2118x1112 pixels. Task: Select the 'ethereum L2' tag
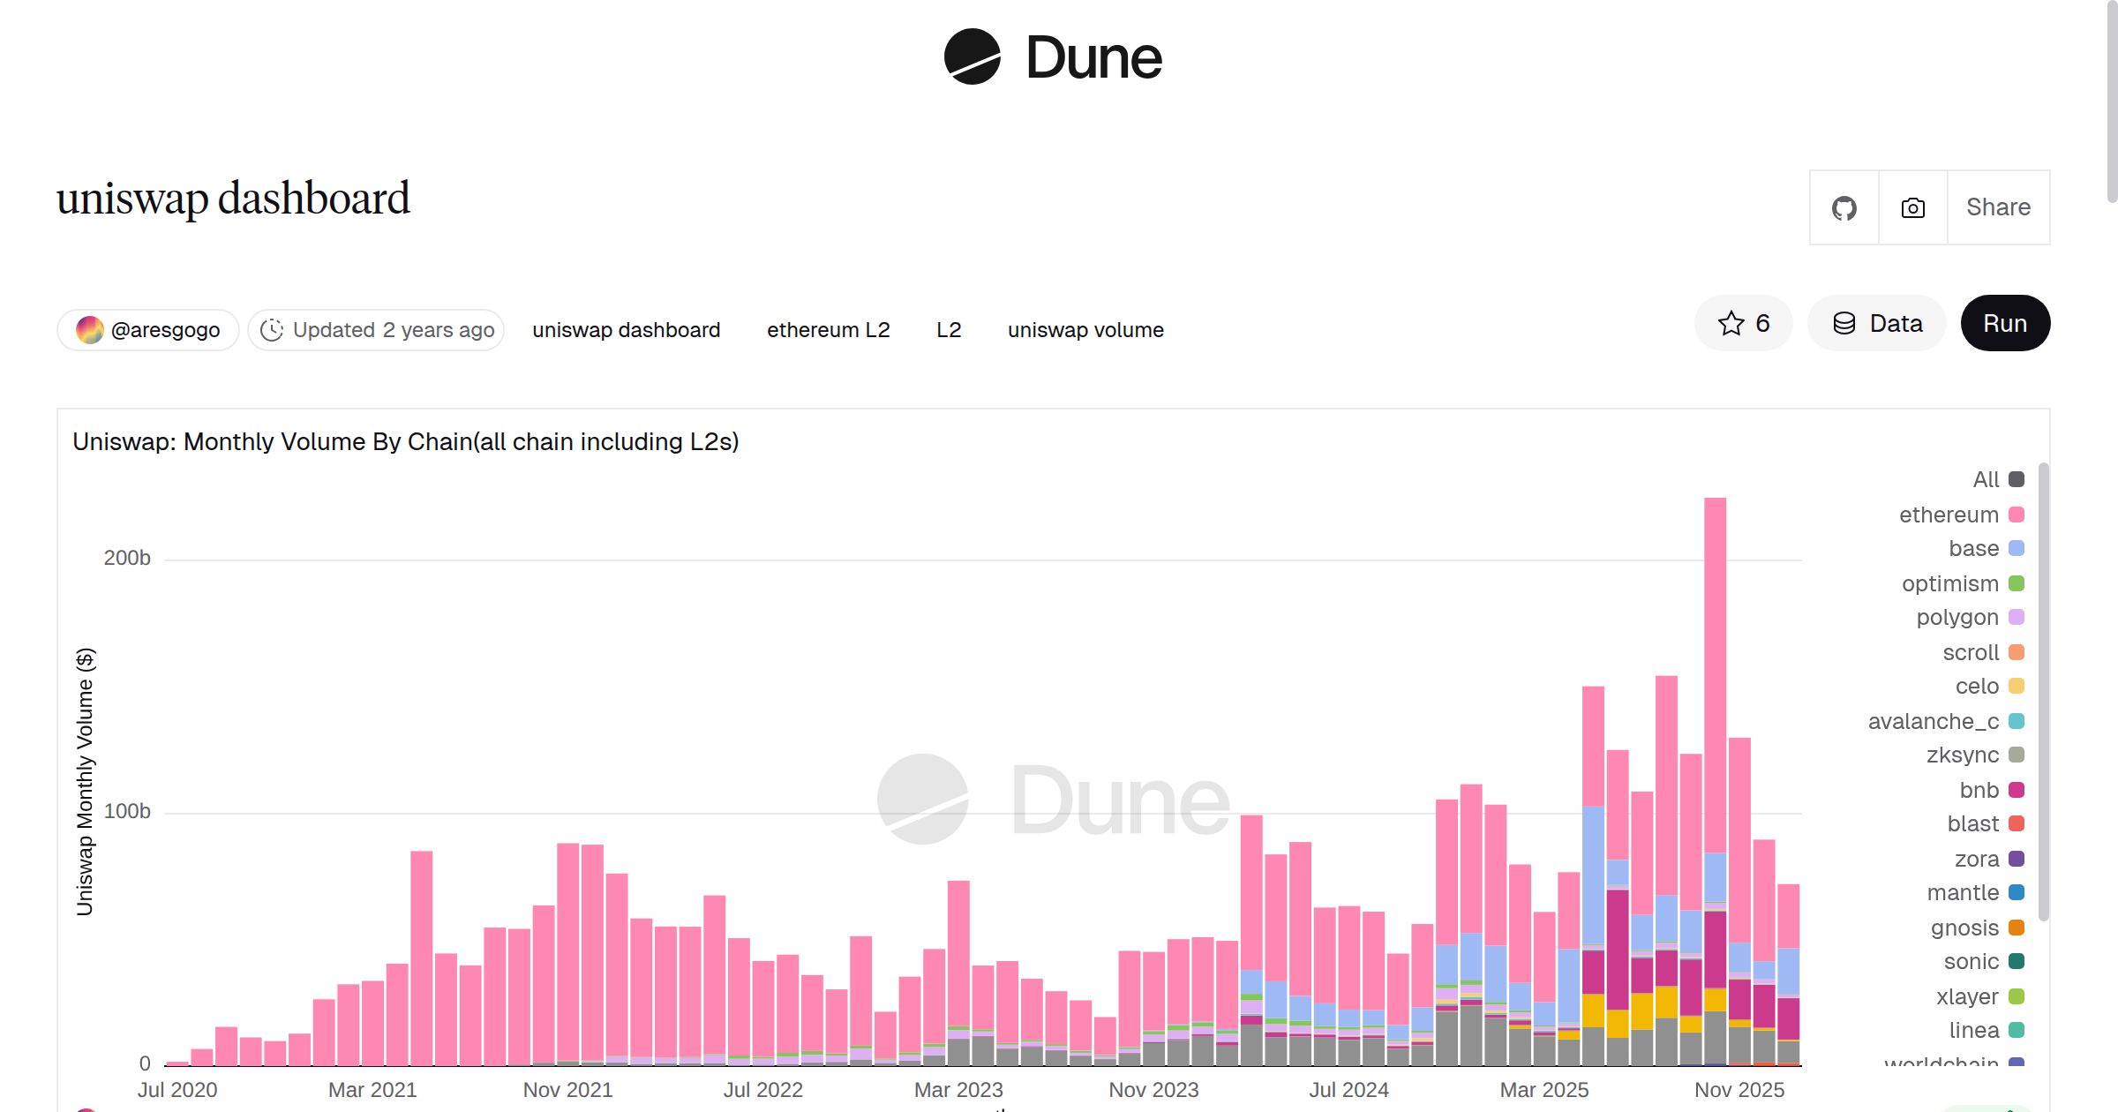coord(828,329)
